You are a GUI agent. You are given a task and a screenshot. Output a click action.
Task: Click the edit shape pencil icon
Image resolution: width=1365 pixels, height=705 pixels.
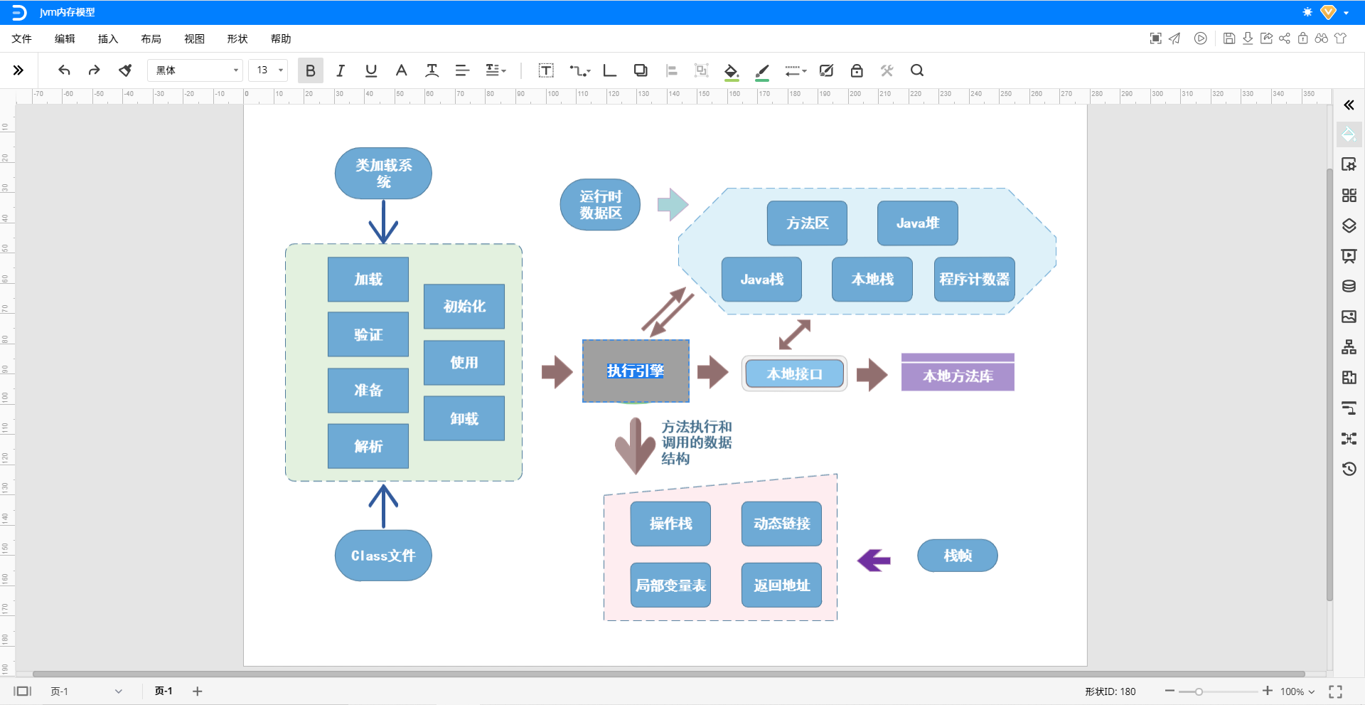(826, 70)
